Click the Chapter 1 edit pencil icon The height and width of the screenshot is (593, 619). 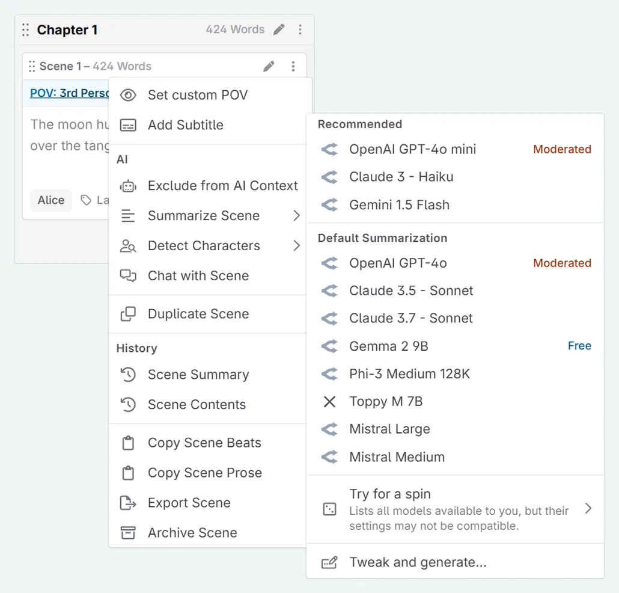click(279, 29)
